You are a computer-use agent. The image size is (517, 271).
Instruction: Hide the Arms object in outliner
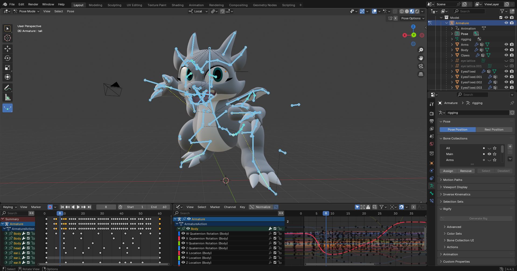point(506,45)
